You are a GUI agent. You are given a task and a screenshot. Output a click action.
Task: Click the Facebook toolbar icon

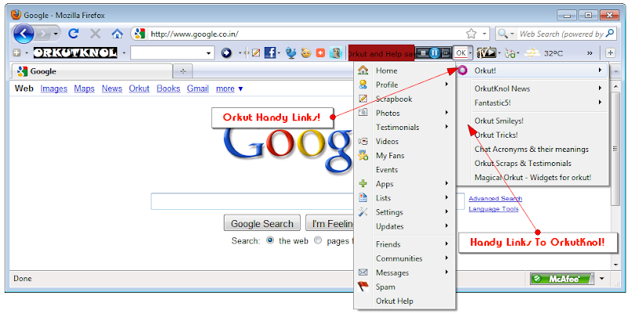[x=270, y=52]
